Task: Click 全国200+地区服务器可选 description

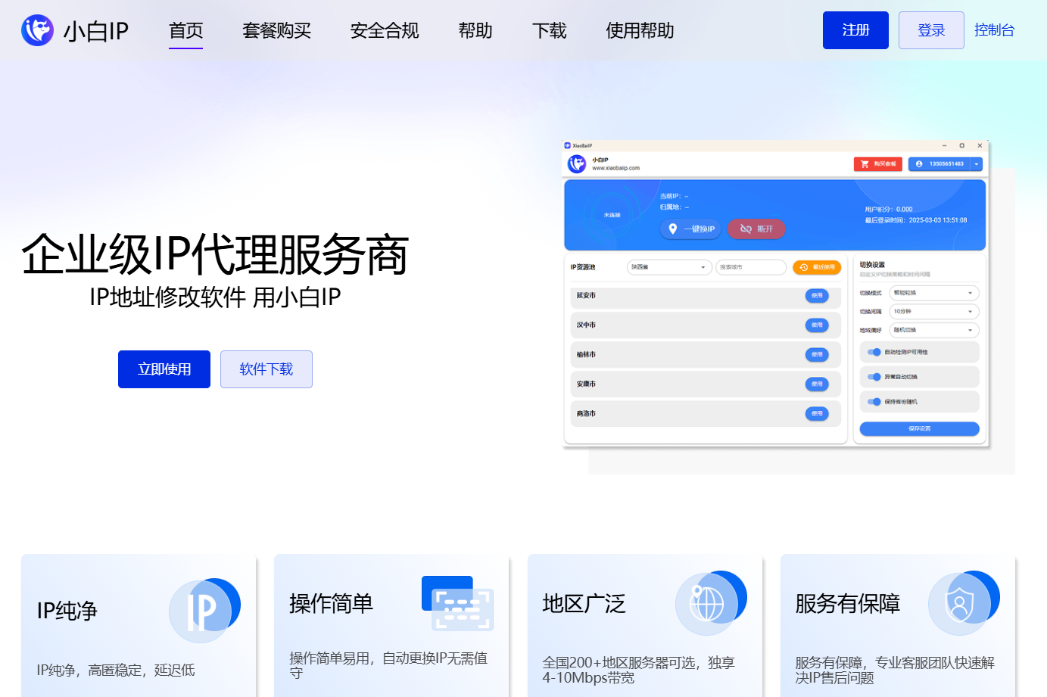Action: [x=638, y=670]
